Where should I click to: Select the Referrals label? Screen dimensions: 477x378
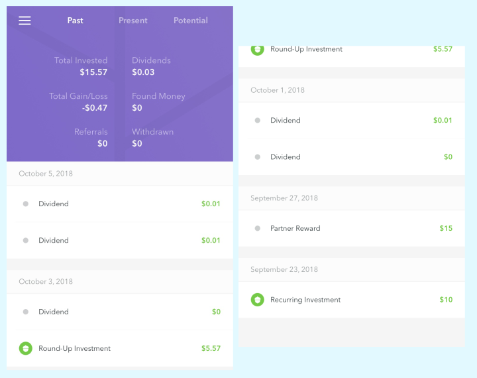click(91, 132)
